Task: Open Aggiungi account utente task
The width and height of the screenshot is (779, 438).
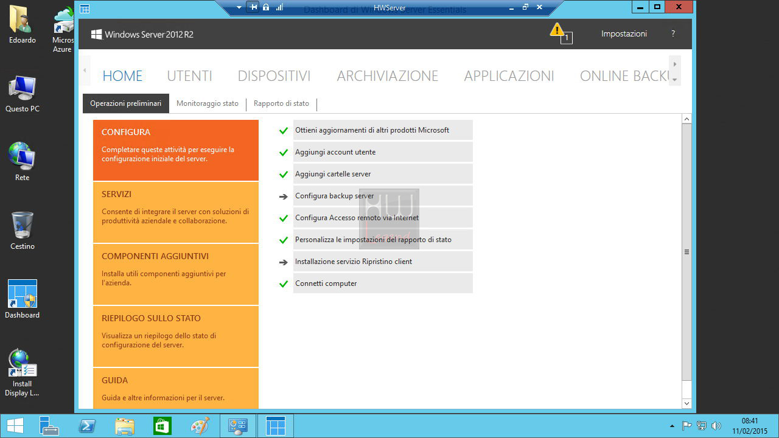Action: coord(383,152)
